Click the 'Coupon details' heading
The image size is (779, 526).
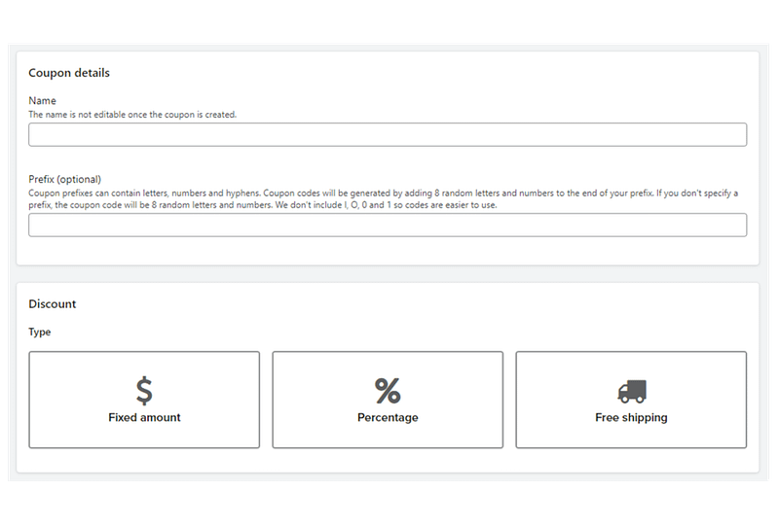(69, 73)
